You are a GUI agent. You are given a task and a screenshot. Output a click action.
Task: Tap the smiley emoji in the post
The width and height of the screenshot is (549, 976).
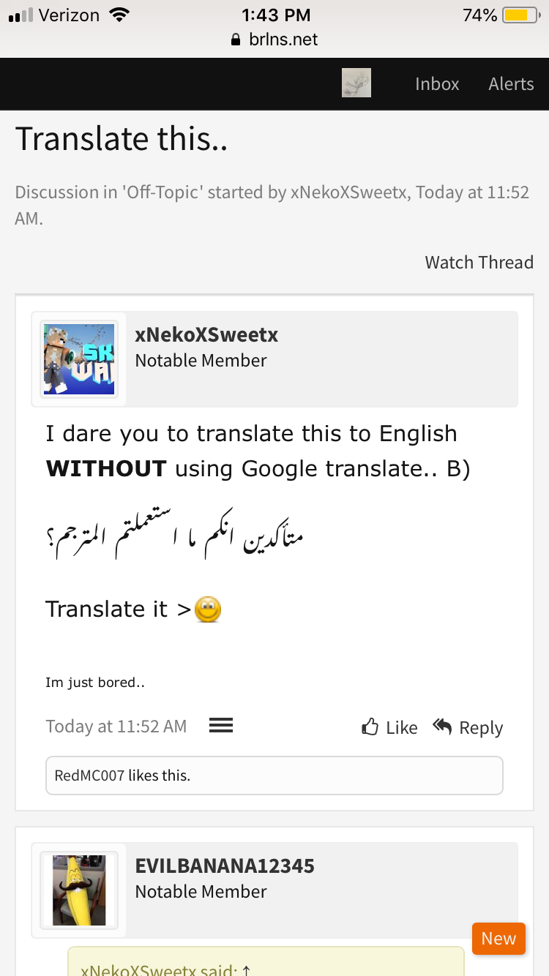208,609
